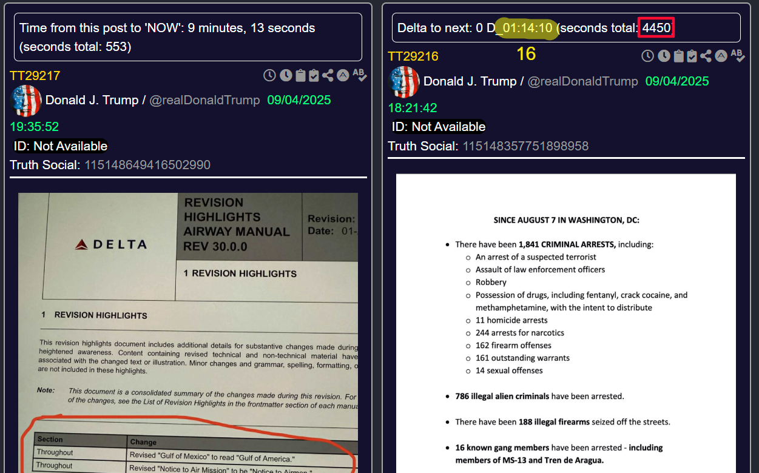Click the timestamp 19:35:52
Screen dimensions: 759x473
click(34, 127)
